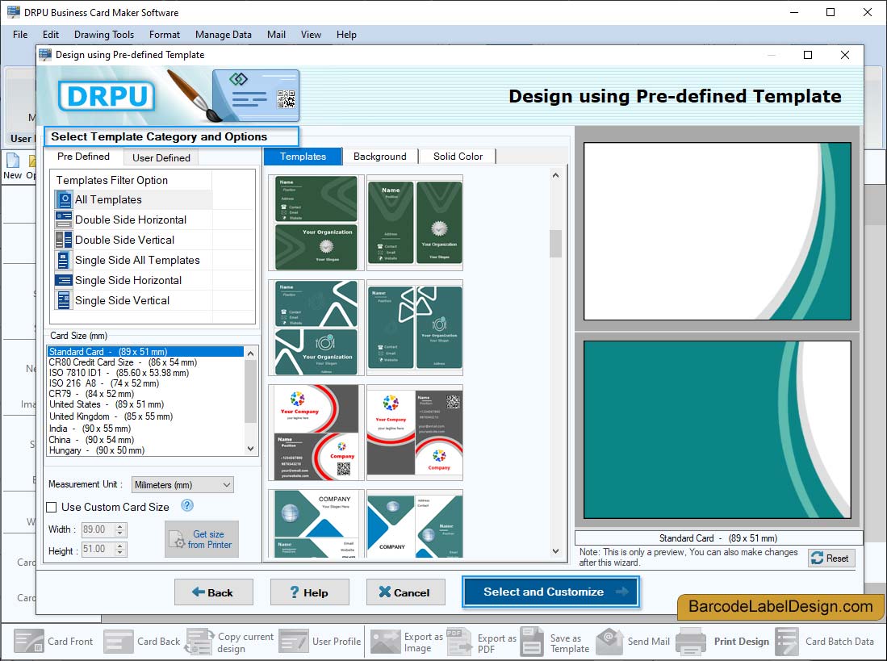The image size is (887, 661).
Task: Click Select and Customize button
Action: coord(550,592)
